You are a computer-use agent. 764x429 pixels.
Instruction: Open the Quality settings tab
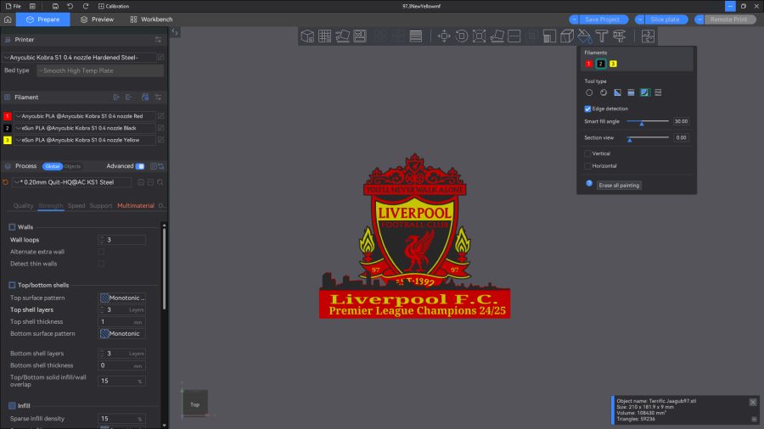coord(23,206)
